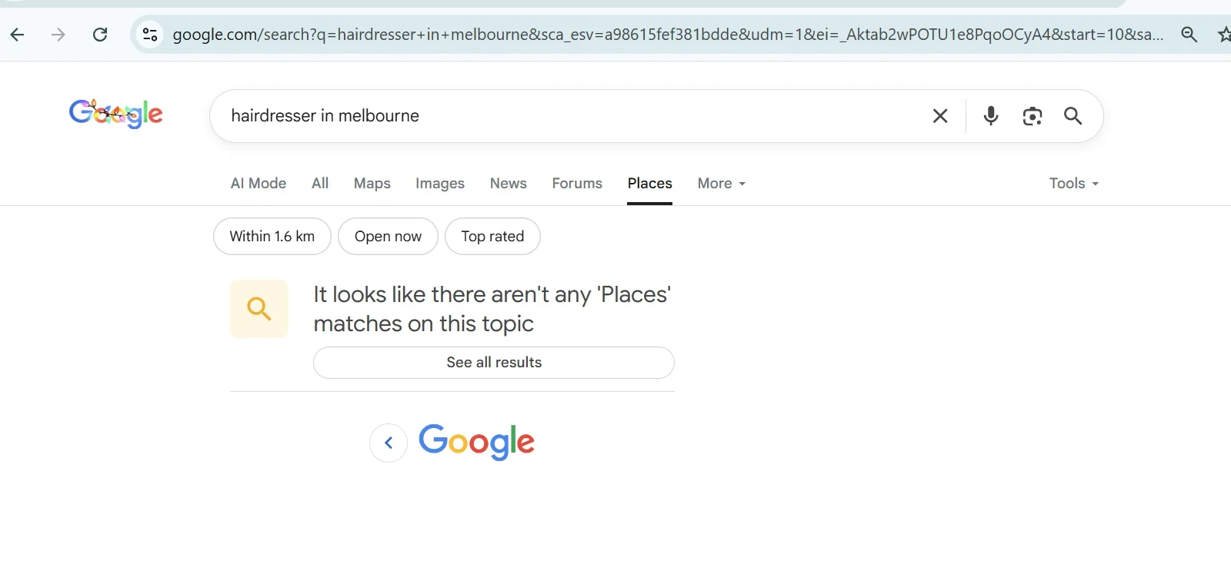
Task: Open the Images tab
Action: coord(440,184)
